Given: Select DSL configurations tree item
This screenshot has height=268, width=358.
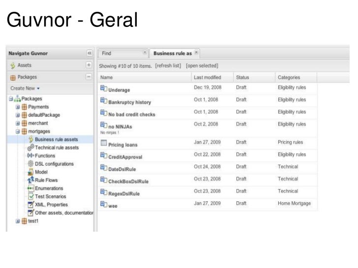Looking at the screenshot, I should (x=54, y=164).
